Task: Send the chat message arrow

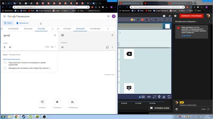Action: 209,109
